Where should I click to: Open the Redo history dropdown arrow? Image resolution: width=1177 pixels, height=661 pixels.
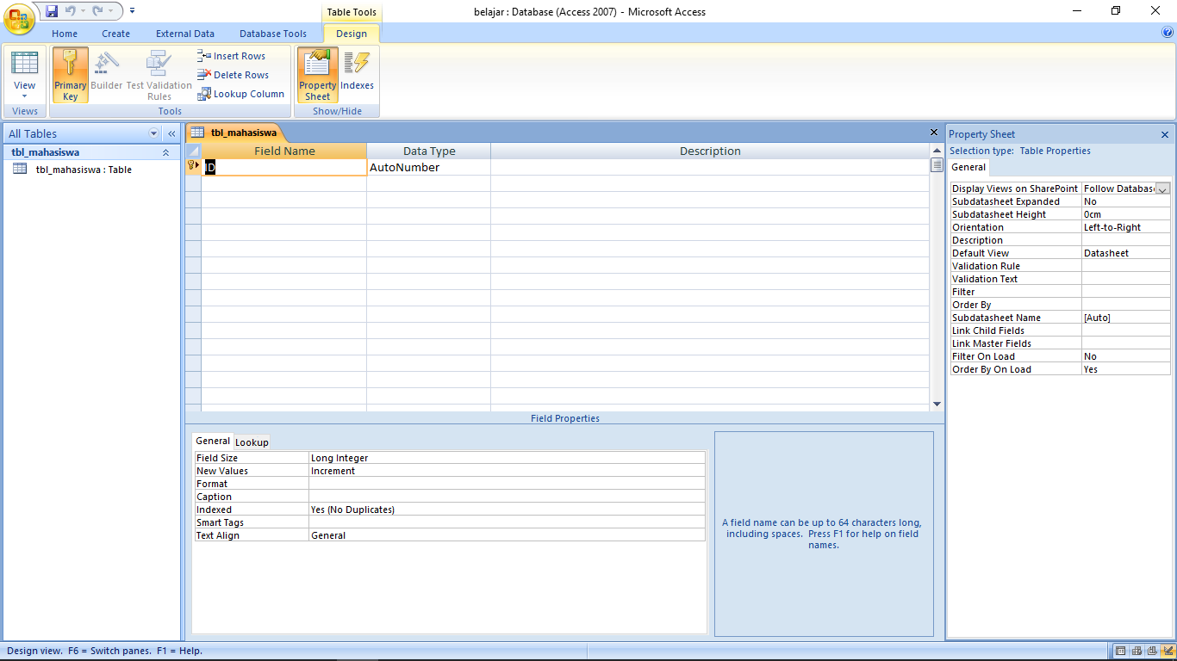(x=110, y=11)
